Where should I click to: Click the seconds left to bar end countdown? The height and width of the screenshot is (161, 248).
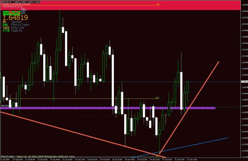click(15, 4)
